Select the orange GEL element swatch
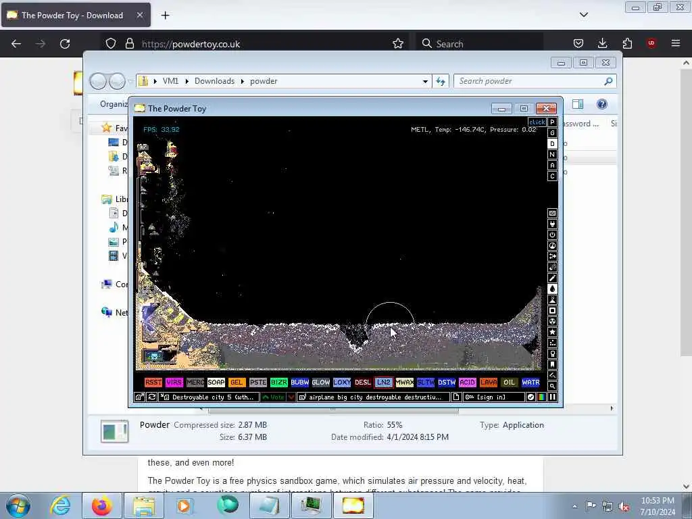The width and height of the screenshot is (692, 519). click(x=237, y=382)
